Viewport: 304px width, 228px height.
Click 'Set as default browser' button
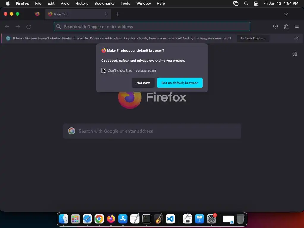180,83
